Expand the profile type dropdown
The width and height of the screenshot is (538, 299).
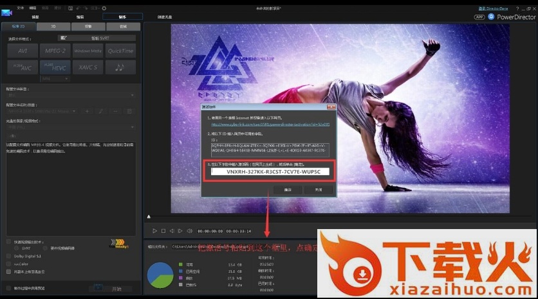click(71, 94)
